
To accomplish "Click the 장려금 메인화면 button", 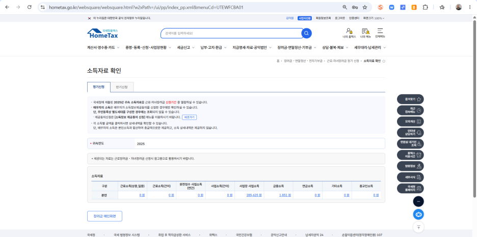I will click(104, 216).
